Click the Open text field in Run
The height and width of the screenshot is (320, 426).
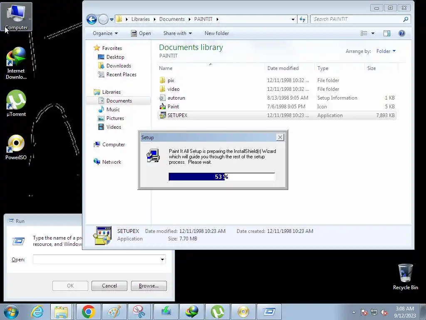[x=96, y=259]
